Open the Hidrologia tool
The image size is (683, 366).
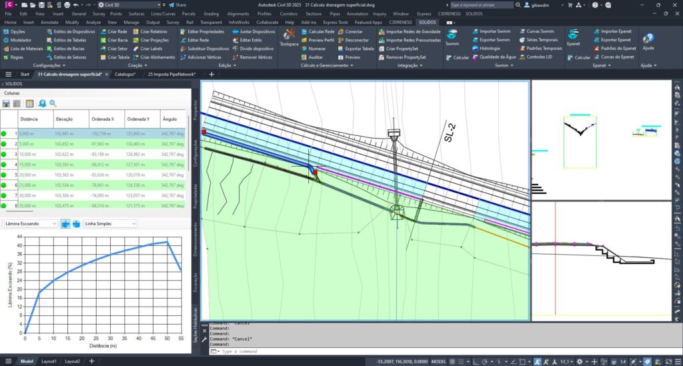[x=486, y=48]
